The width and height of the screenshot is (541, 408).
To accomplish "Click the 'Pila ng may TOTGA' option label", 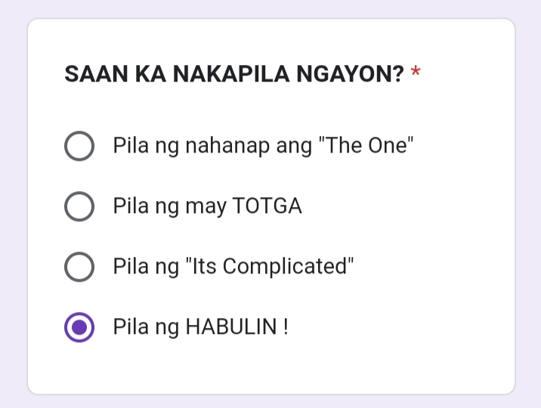I will [x=208, y=206].
